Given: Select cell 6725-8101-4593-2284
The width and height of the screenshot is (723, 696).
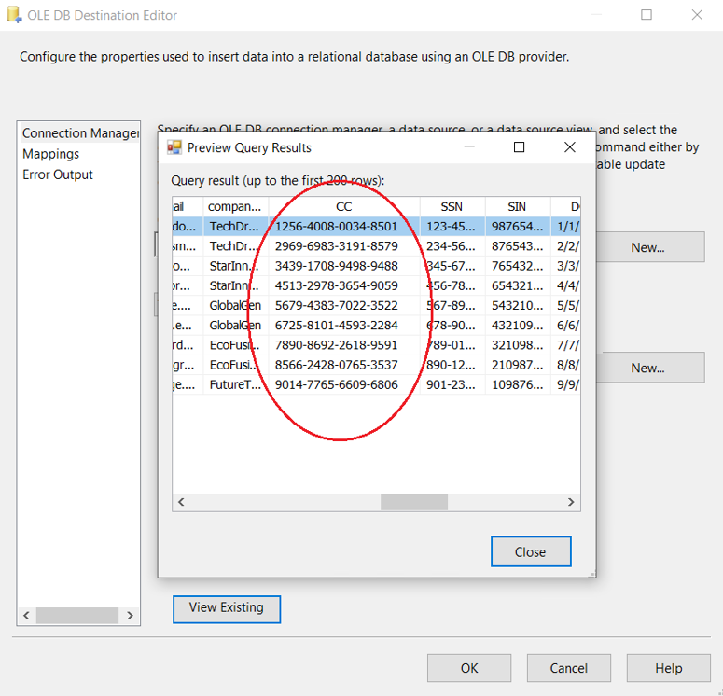Looking at the screenshot, I should [344, 326].
